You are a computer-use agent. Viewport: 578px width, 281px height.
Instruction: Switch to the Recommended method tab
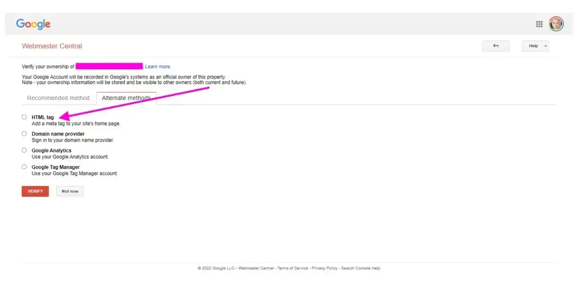point(58,98)
